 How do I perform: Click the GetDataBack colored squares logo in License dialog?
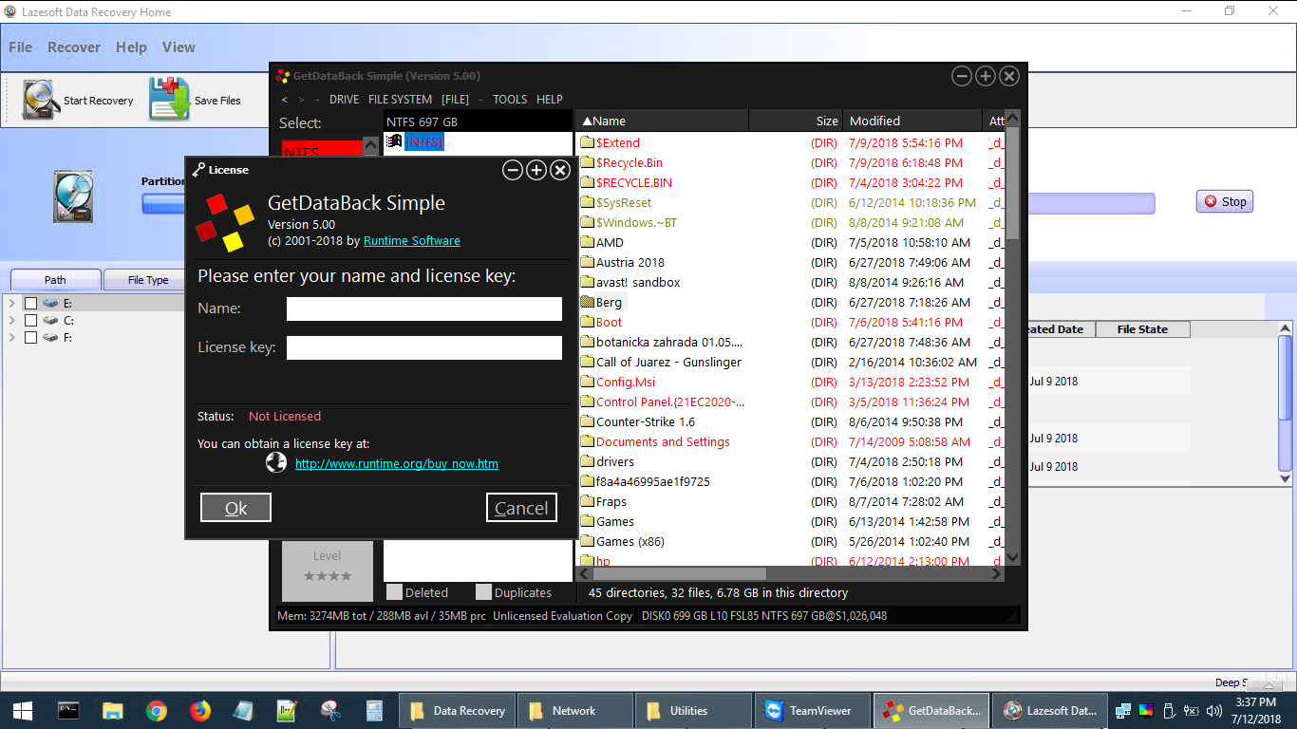click(x=225, y=222)
